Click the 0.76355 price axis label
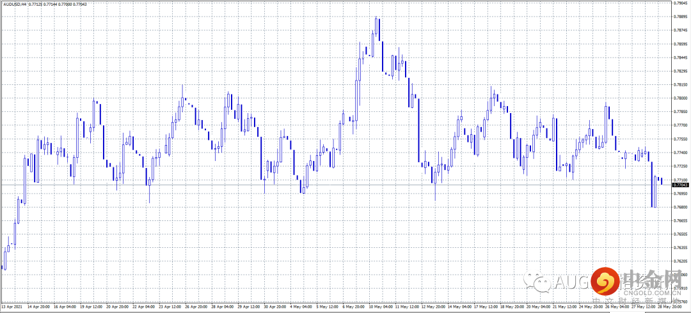This screenshot has width=691, height=313. [681, 248]
